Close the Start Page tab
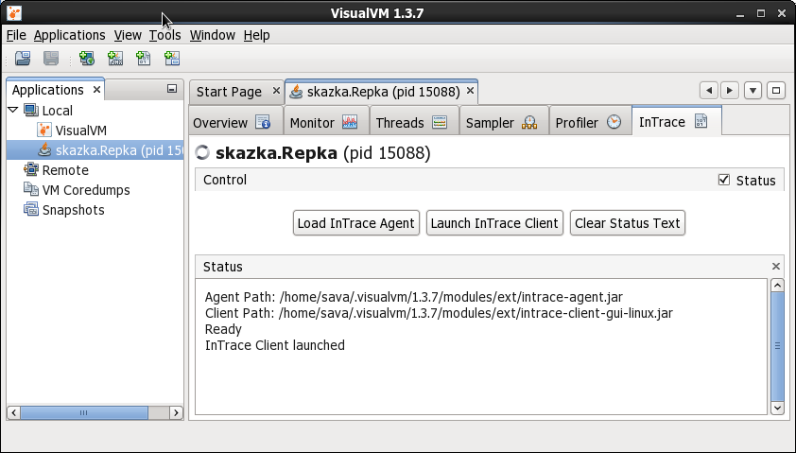This screenshot has height=453, width=796. point(276,91)
